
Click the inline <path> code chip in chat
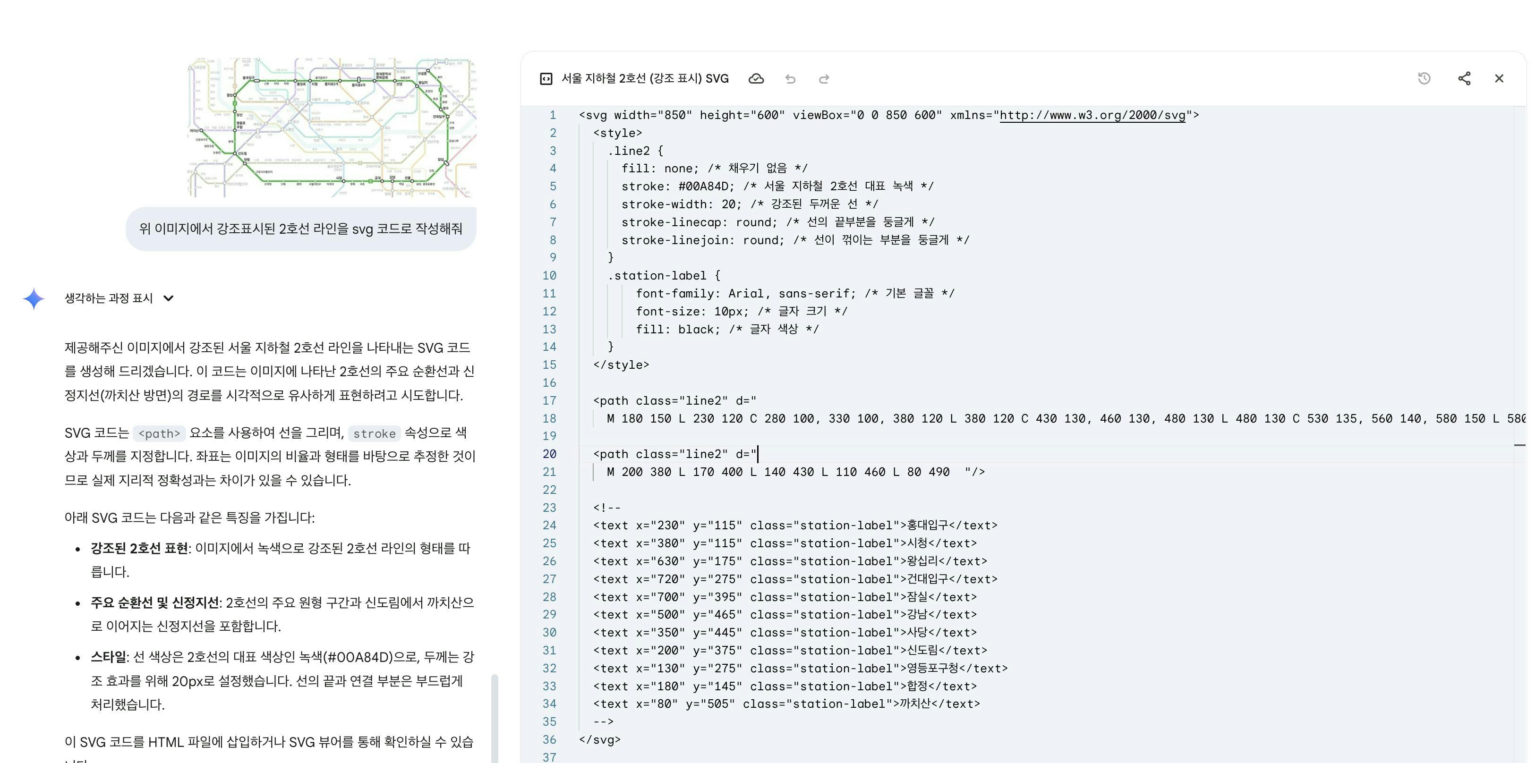coord(159,433)
